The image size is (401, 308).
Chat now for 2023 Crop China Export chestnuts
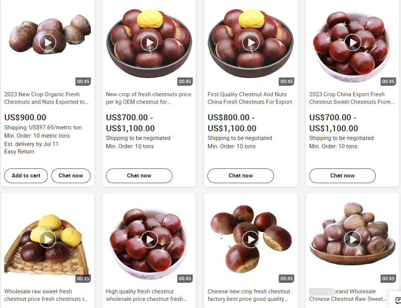(x=343, y=176)
